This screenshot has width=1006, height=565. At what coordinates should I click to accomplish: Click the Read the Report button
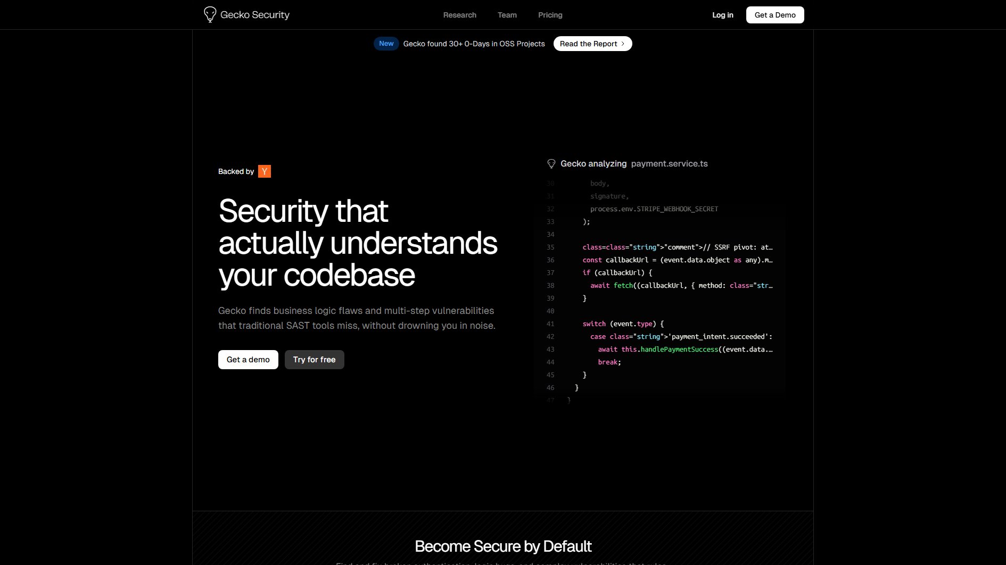(593, 44)
